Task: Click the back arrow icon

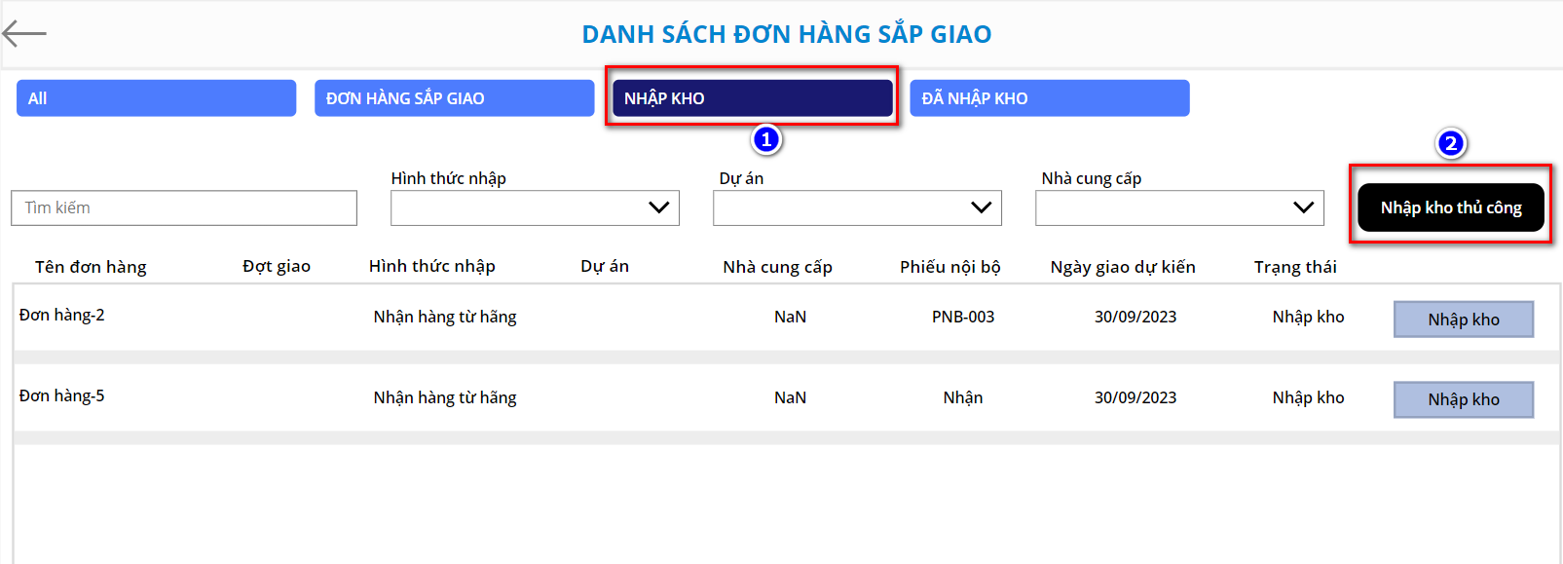Action: coord(24,34)
